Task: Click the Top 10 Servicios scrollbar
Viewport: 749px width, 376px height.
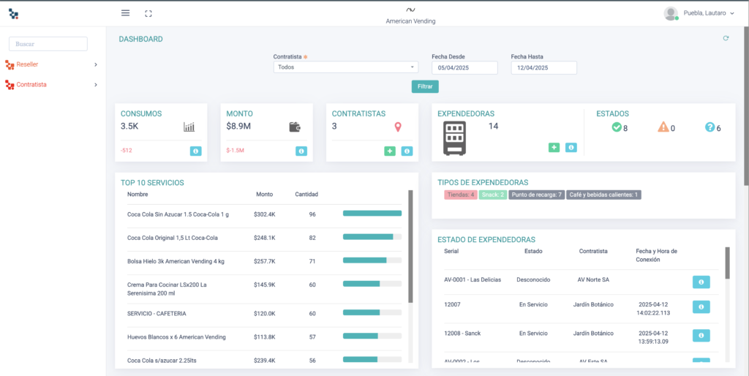Action: (x=410, y=247)
